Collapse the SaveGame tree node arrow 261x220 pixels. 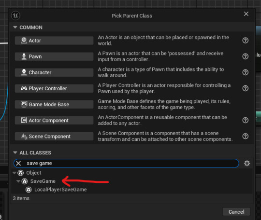point(18,181)
